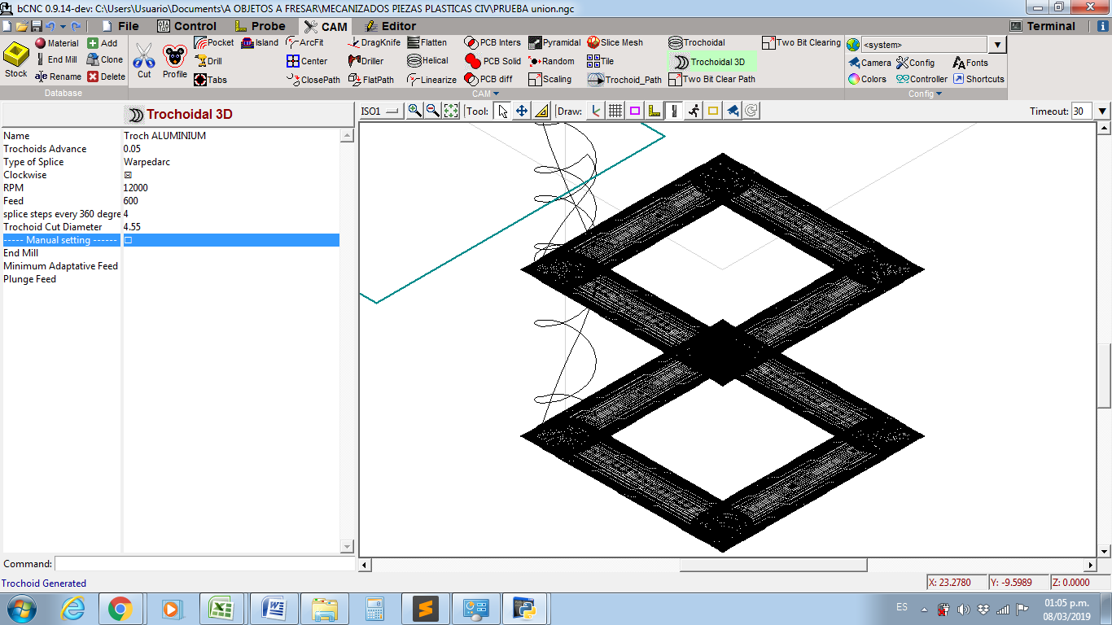Open PCB Inters tool
This screenshot has height=625, width=1112.
(493, 42)
